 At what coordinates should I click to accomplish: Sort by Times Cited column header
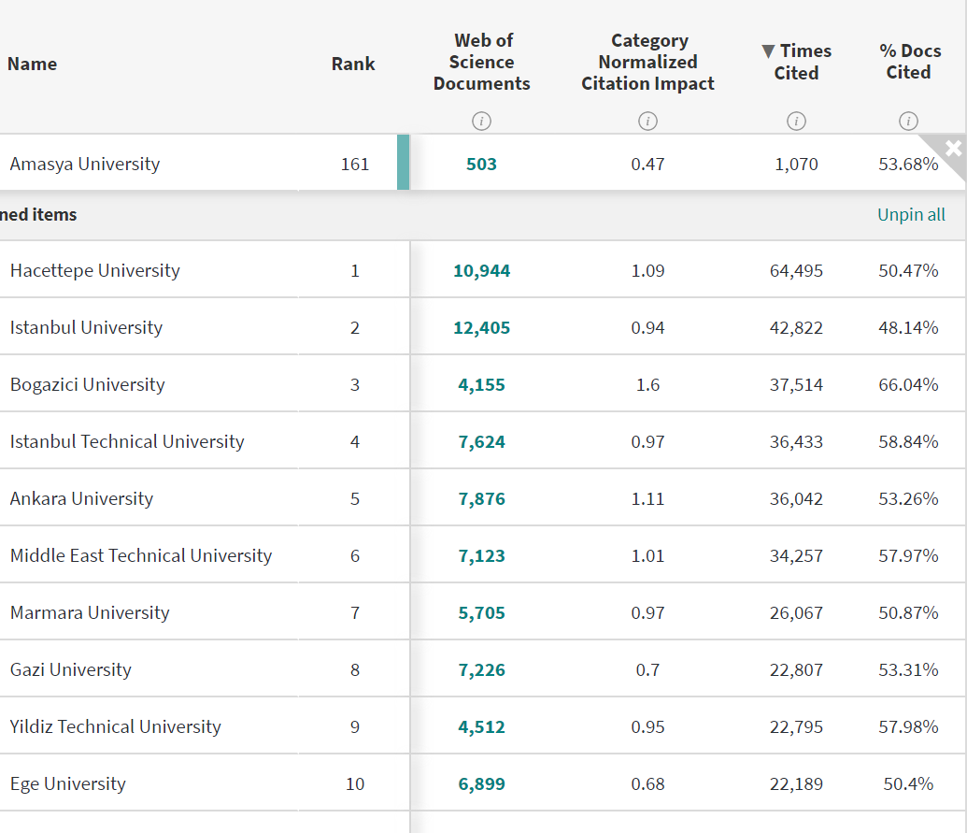(796, 62)
